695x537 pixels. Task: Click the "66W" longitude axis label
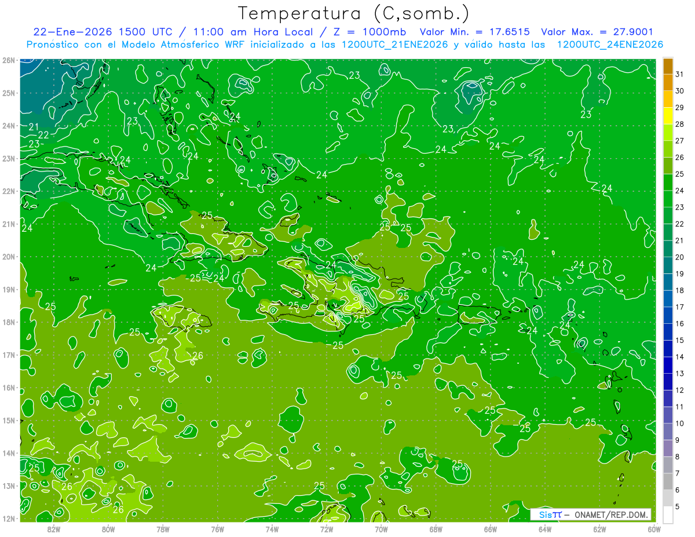[490, 528]
